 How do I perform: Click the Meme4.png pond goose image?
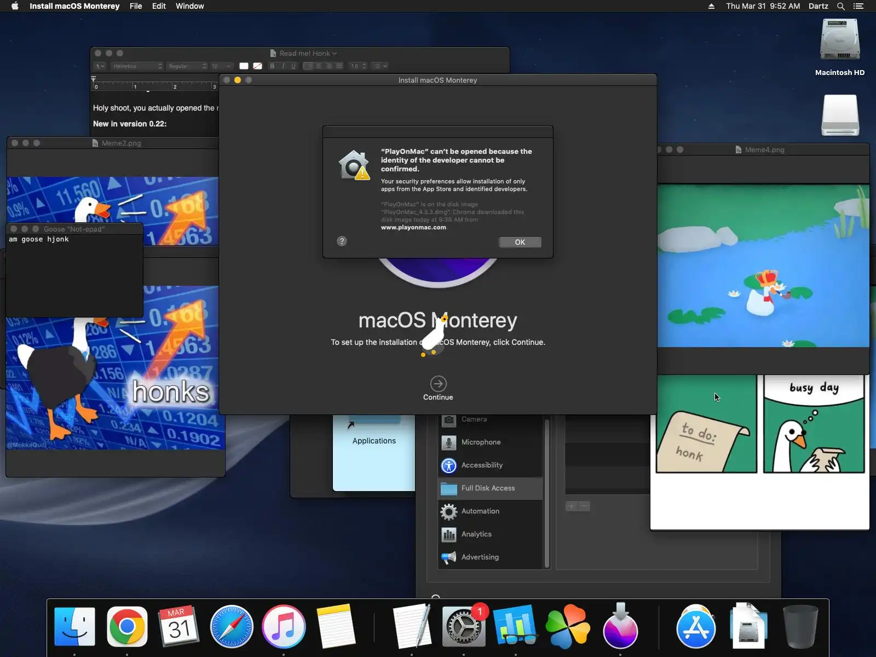point(763,266)
